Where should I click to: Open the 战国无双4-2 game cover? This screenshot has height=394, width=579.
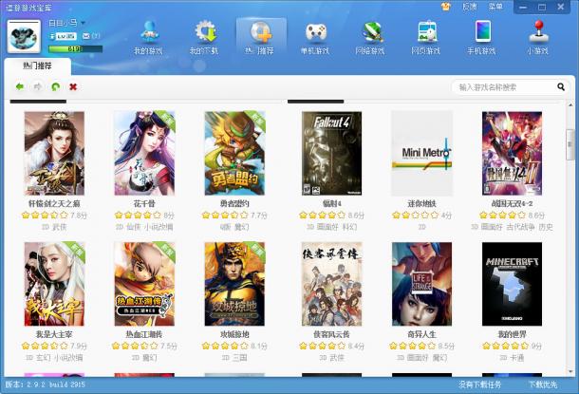pyautogui.click(x=512, y=153)
